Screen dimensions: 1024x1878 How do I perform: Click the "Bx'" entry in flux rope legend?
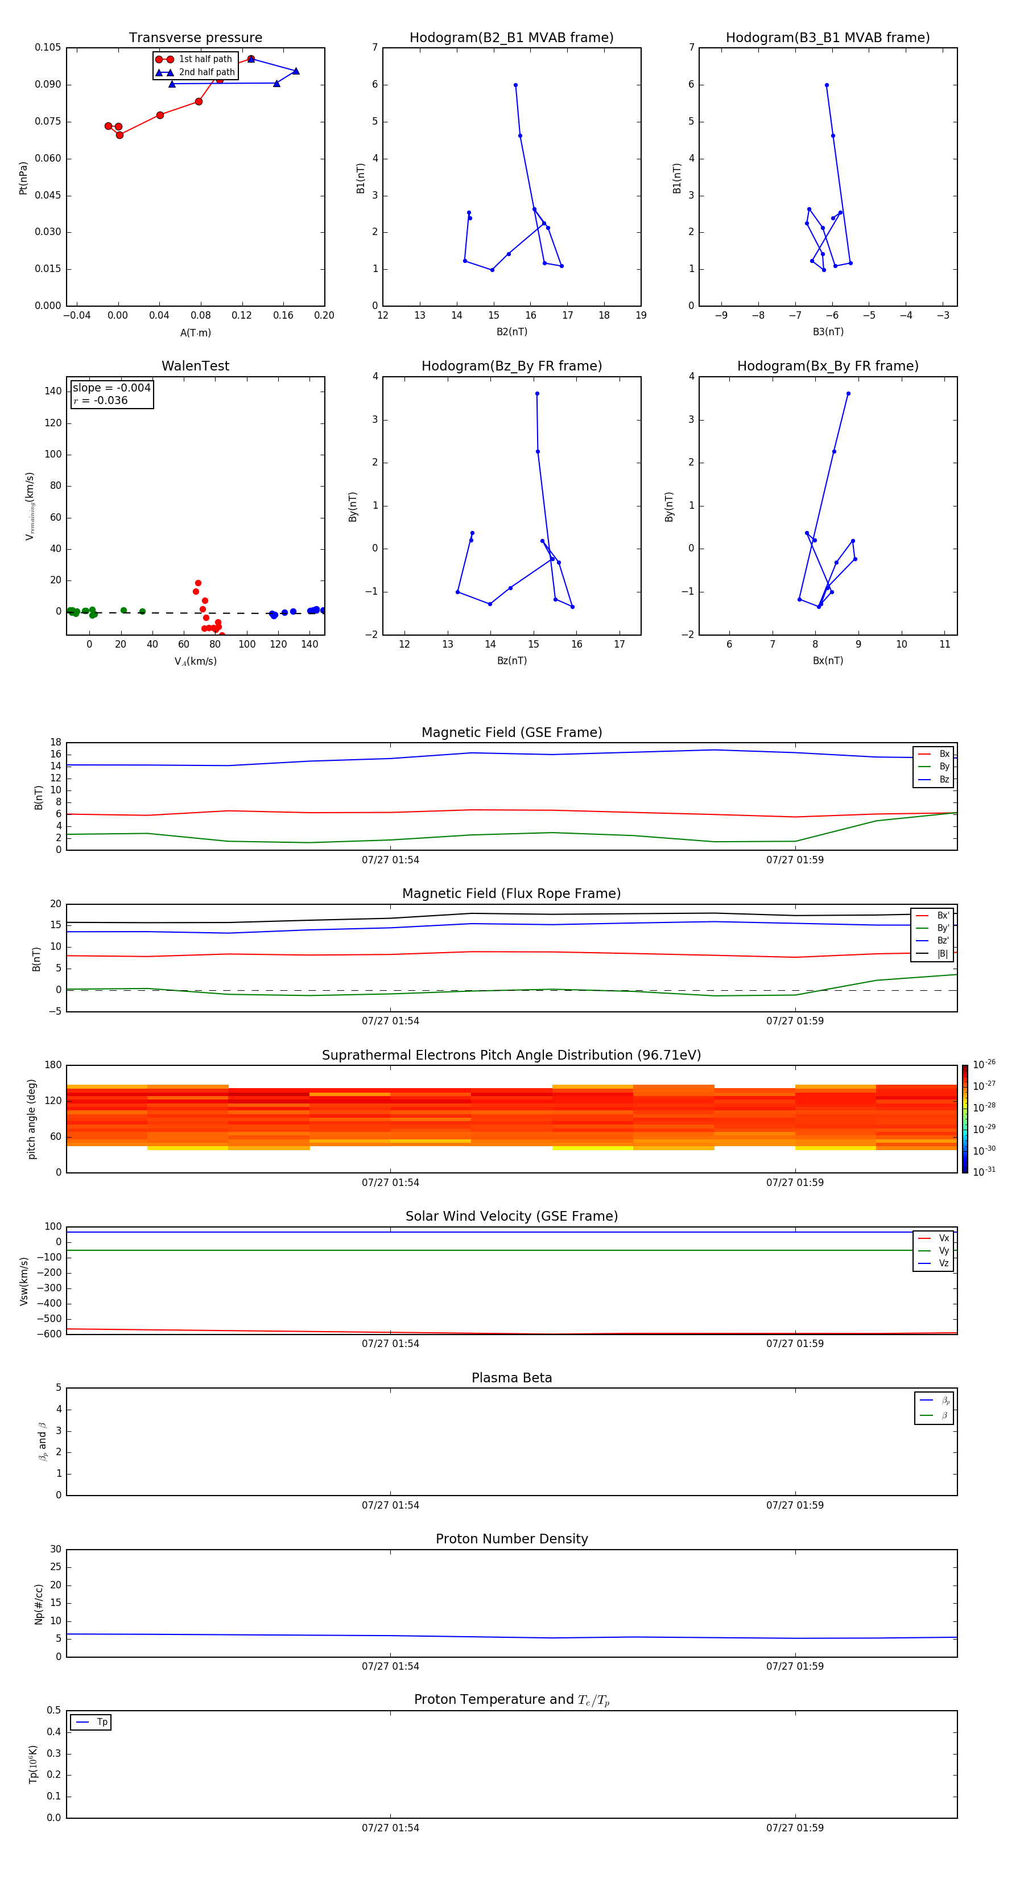pos(933,916)
